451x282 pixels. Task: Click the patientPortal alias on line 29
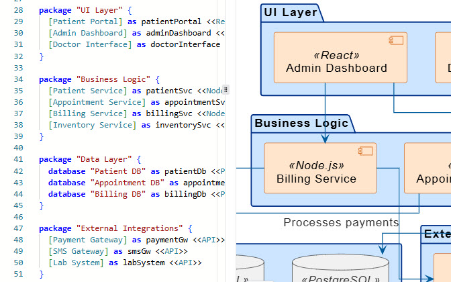pos(171,21)
